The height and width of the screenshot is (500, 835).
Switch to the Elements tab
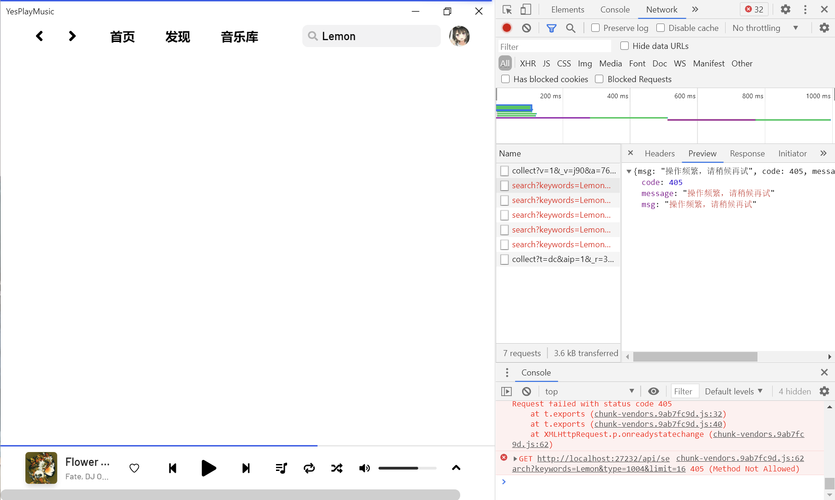[568, 10]
